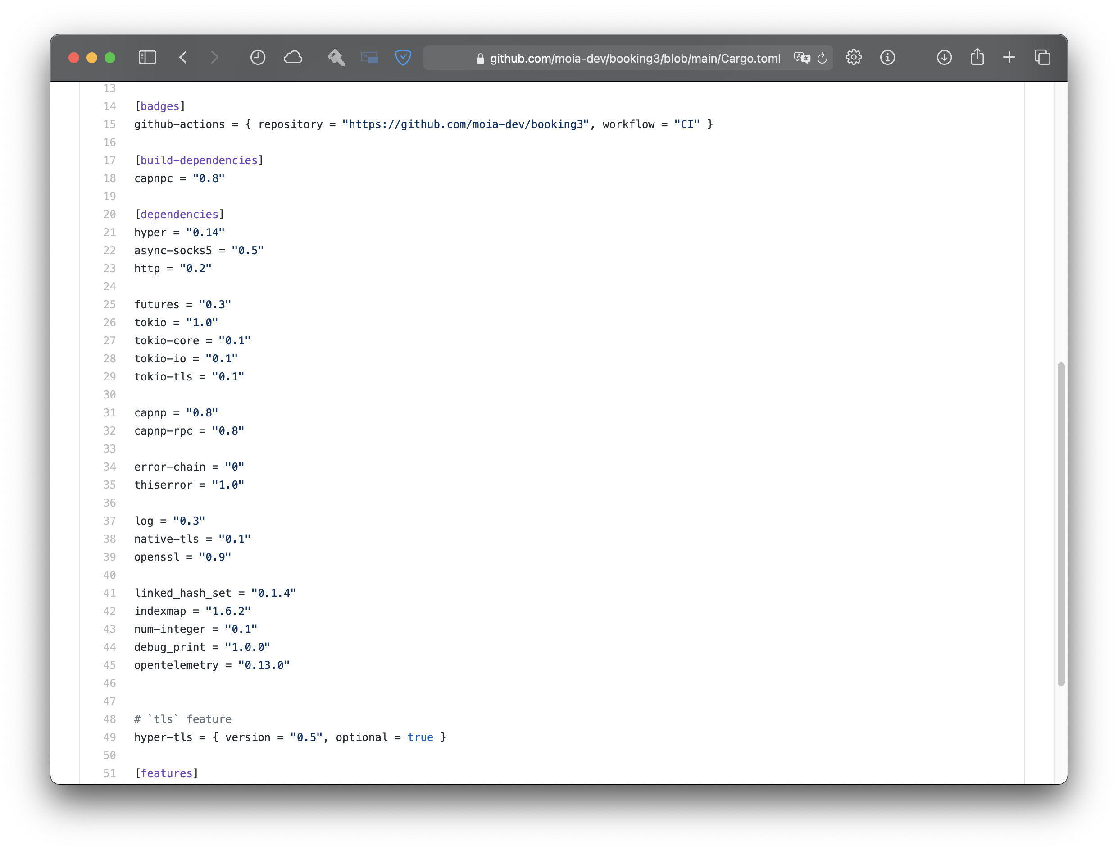Image resolution: width=1118 pixels, height=851 pixels.
Task: Click the translate icon in address bar
Action: pyautogui.click(x=802, y=58)
